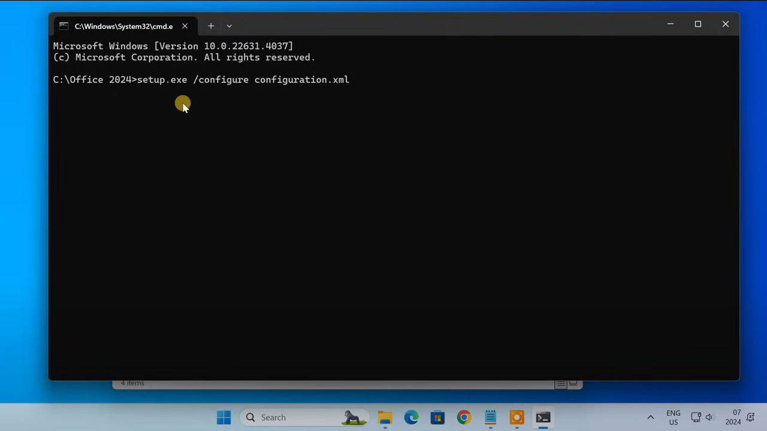Click the taskbar Search box
The width and height of the screenshot is (767, 431).
click(x=304, y=417)
